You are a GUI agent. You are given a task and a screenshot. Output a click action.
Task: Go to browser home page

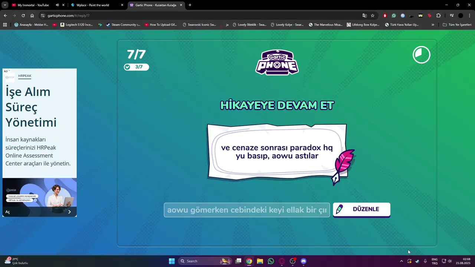pyautogui.click(x=32, y=16)
